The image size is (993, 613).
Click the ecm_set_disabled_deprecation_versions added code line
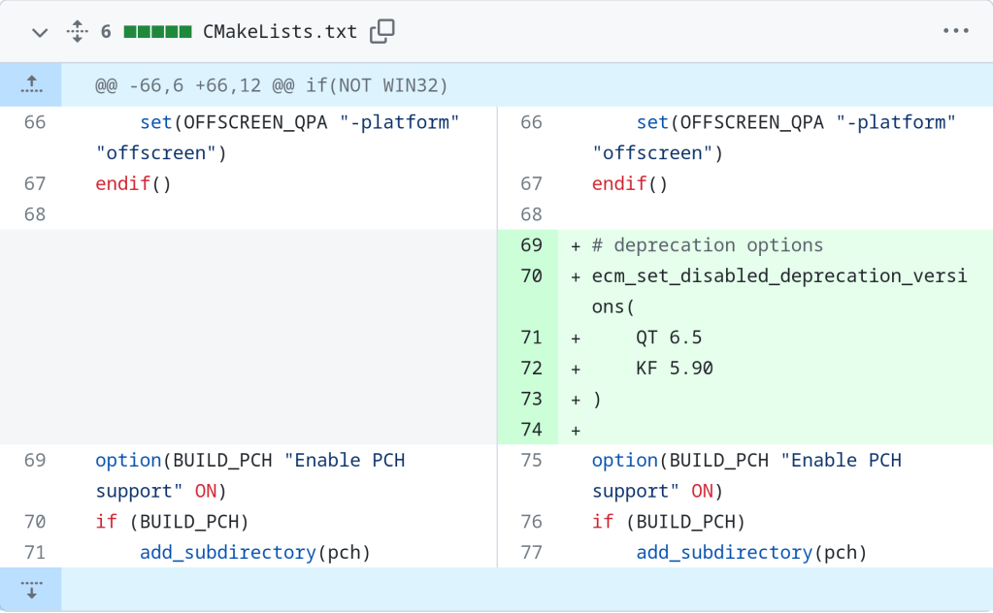coord(778,276)
